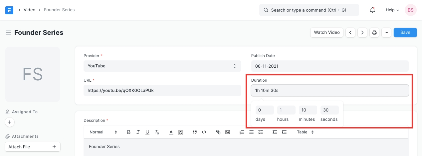Print the document using printer icon
The width and height of the screenshot is (422, 156).
coord(374,33)
